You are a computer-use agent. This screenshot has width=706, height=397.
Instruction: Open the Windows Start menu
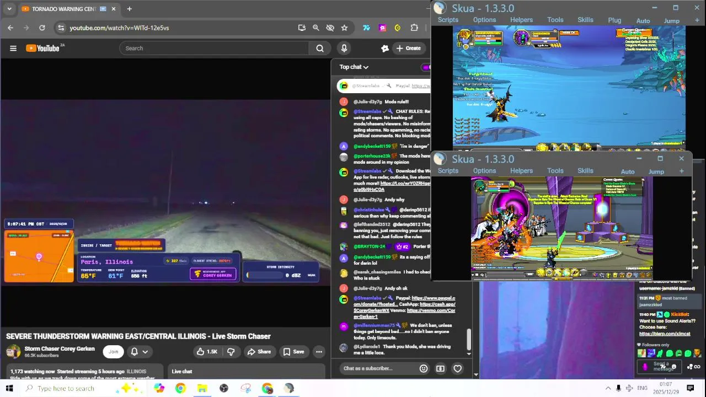pyautogui.click(x=9, y=388)
